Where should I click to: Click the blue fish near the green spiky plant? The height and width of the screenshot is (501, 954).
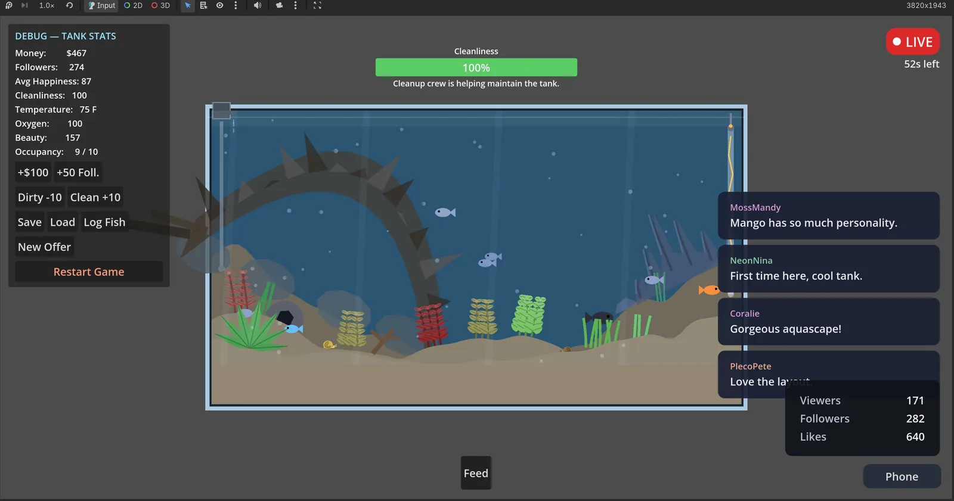coord(293,328)
